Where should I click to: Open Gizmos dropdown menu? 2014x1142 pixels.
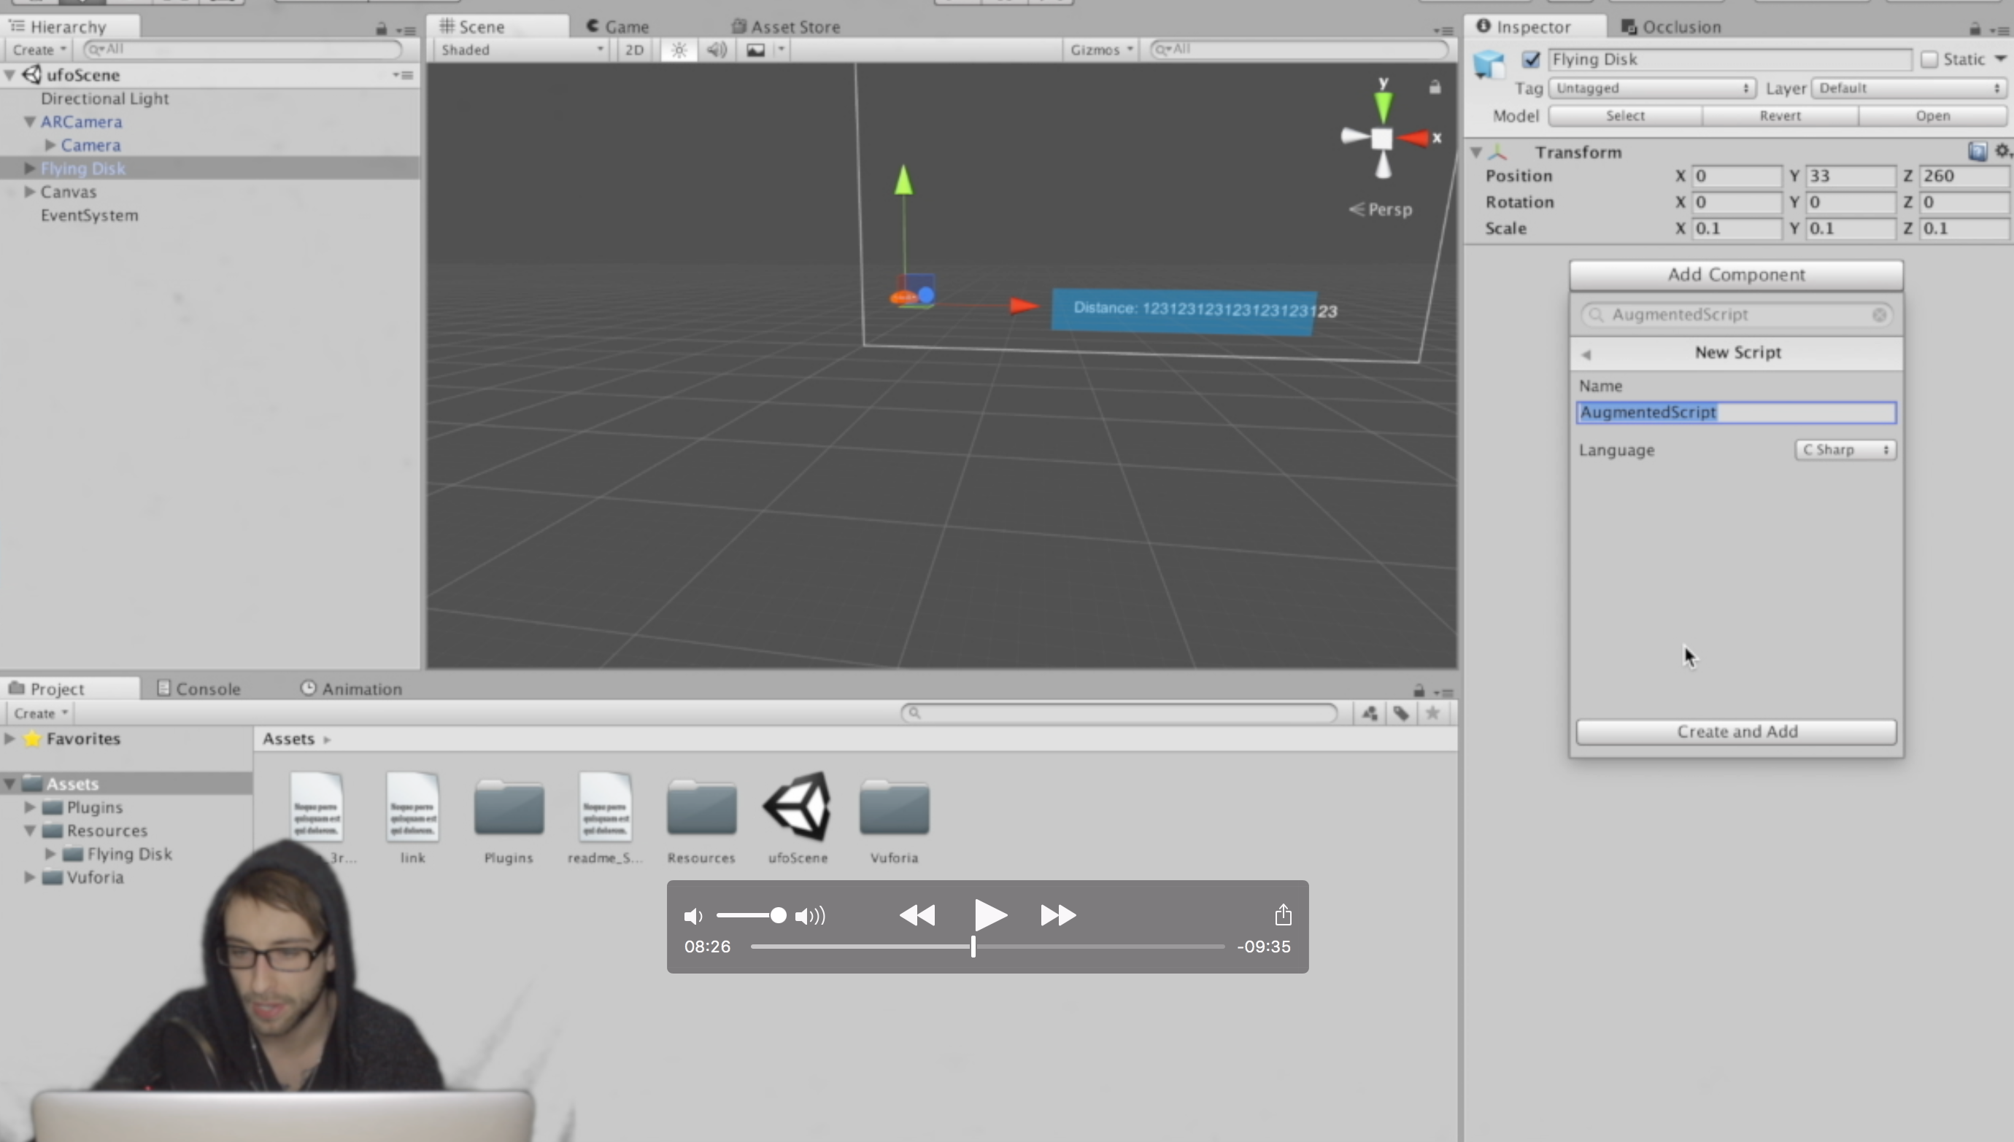tap(1100, 50)
